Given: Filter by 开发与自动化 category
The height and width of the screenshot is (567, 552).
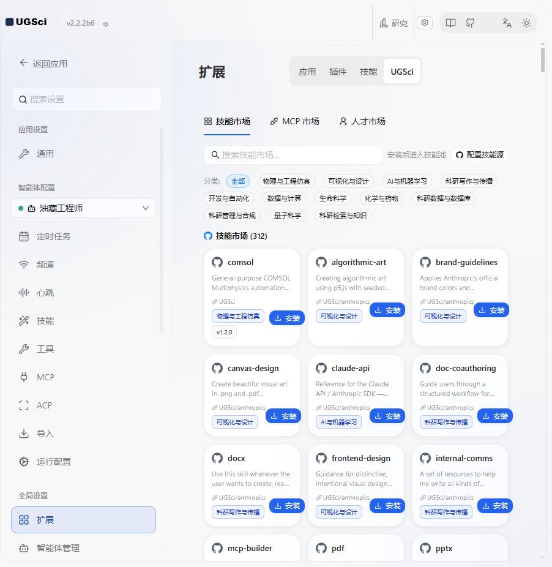Looking at the screenshot, I should click(229, 198).
